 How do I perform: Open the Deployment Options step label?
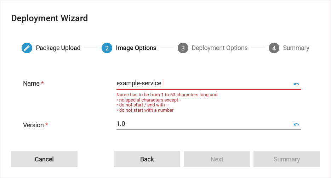[x=219, y=48]
